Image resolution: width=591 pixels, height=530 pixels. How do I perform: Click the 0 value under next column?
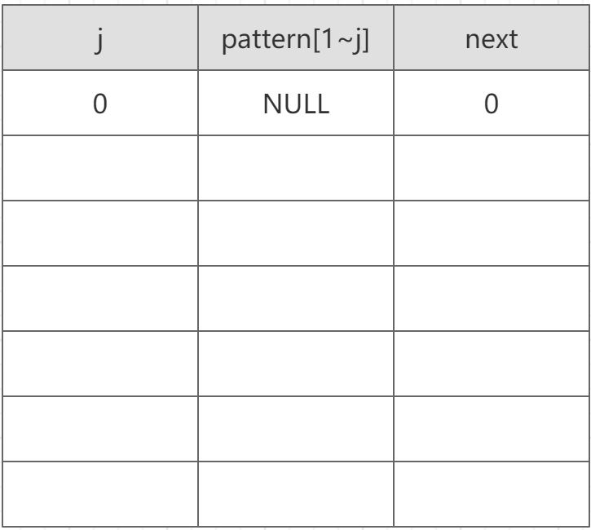tap(492, 103)
